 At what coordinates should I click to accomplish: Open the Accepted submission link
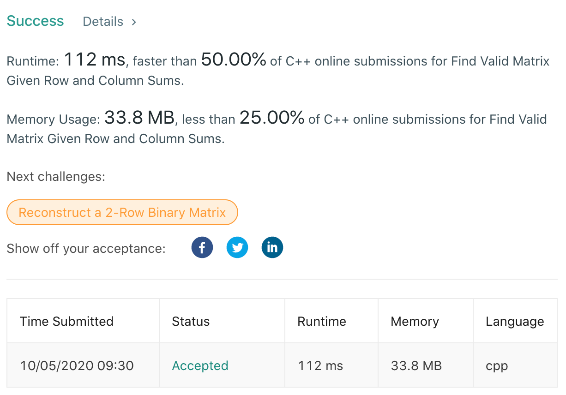coord(200,366)
